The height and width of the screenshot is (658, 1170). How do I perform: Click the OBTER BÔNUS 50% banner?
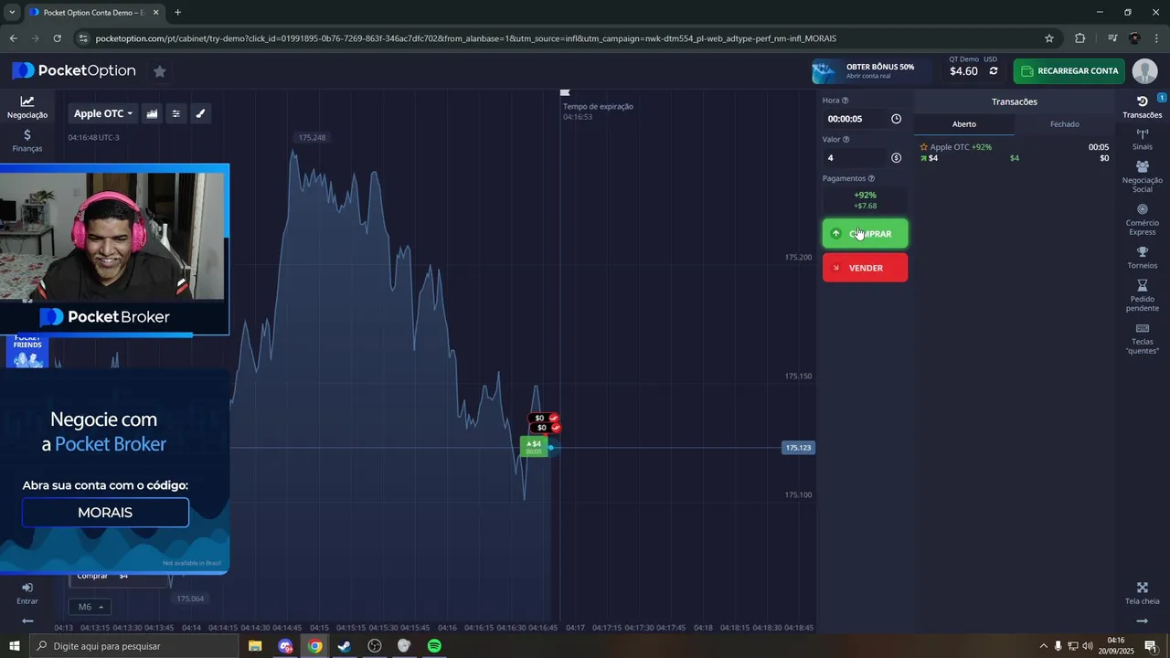(x=869, y=71)
